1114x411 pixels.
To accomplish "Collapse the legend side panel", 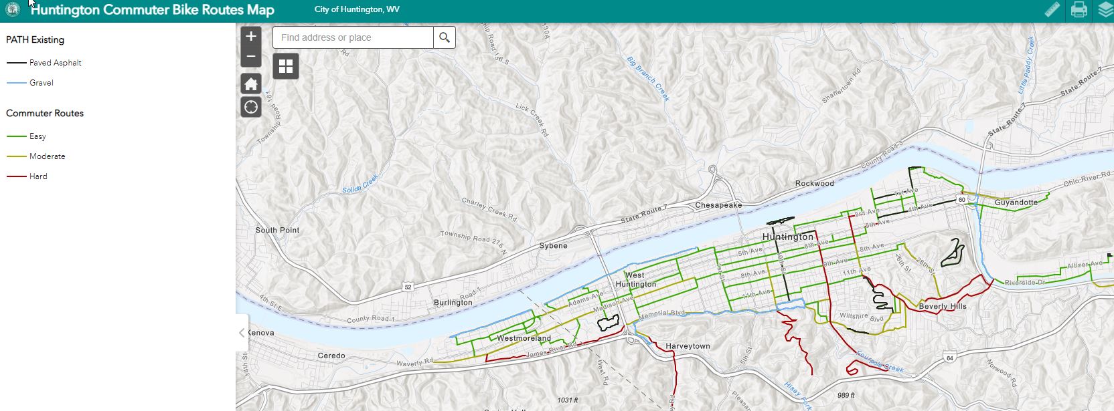I will tap(242, 333).
